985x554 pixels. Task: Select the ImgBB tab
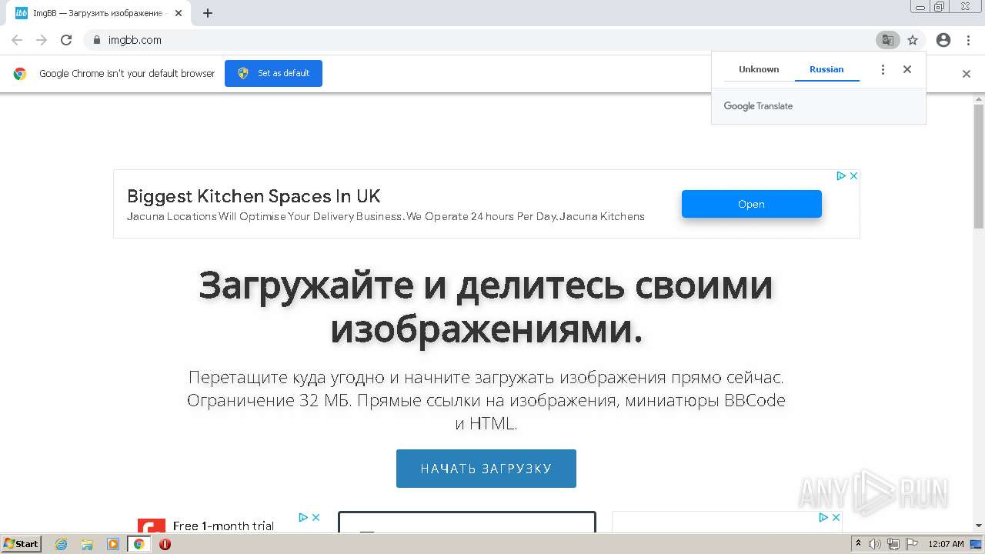coord(98,13)
